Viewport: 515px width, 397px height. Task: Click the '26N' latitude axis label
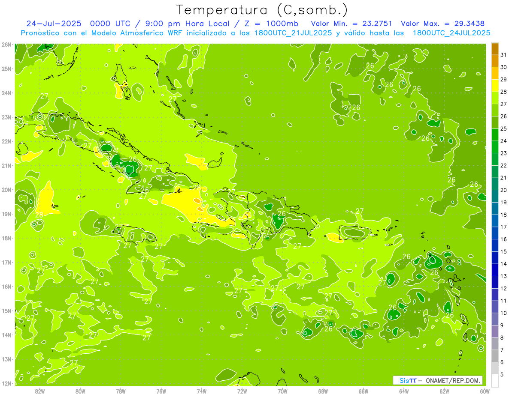[6, 45]
